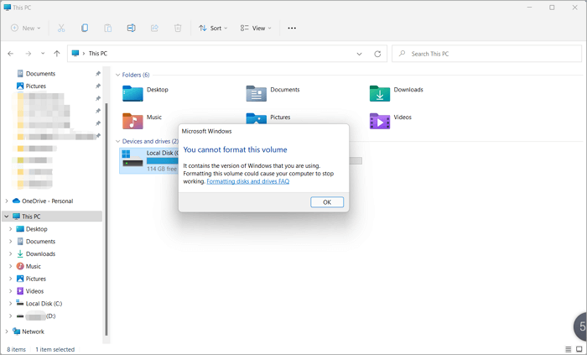Expand the OneDrive - Personal node
The width and height of the screenshot is (587, 355).
coord(8,201)
